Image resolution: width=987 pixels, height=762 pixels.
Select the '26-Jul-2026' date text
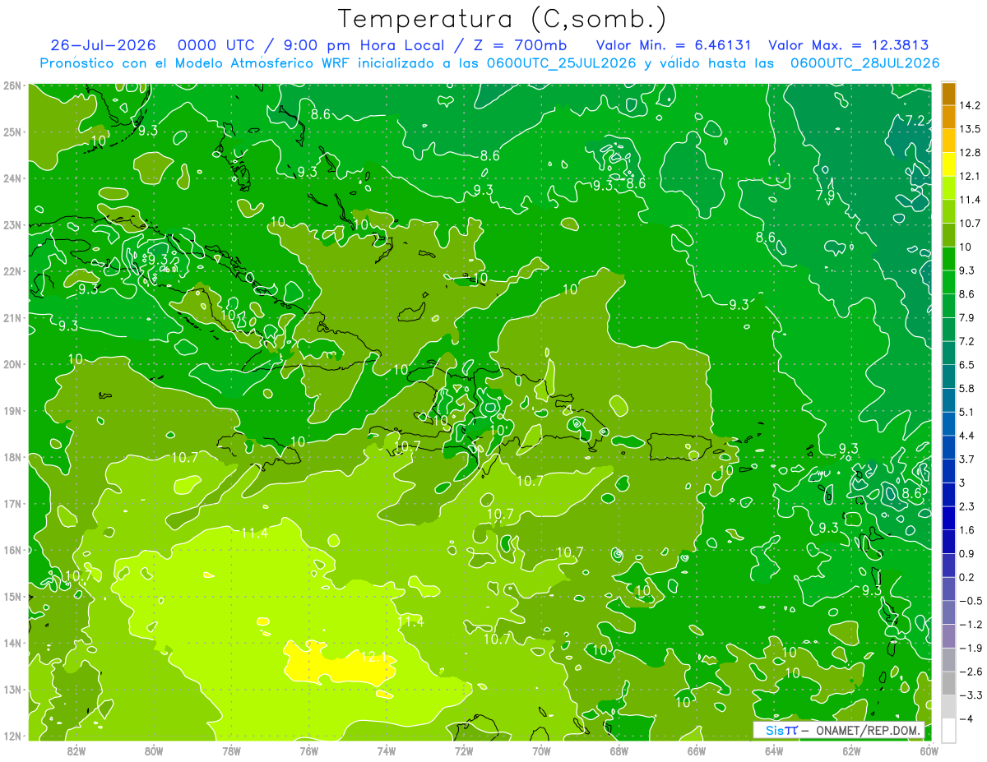tap(103, 45)
